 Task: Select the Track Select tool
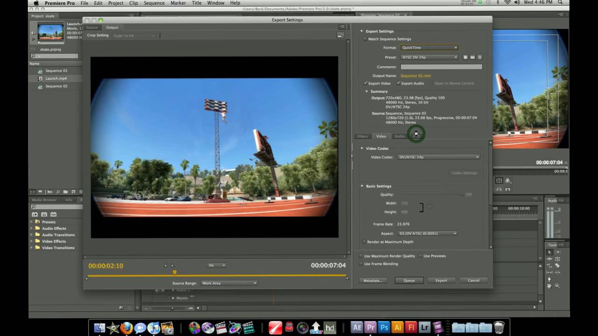[557, 252]
